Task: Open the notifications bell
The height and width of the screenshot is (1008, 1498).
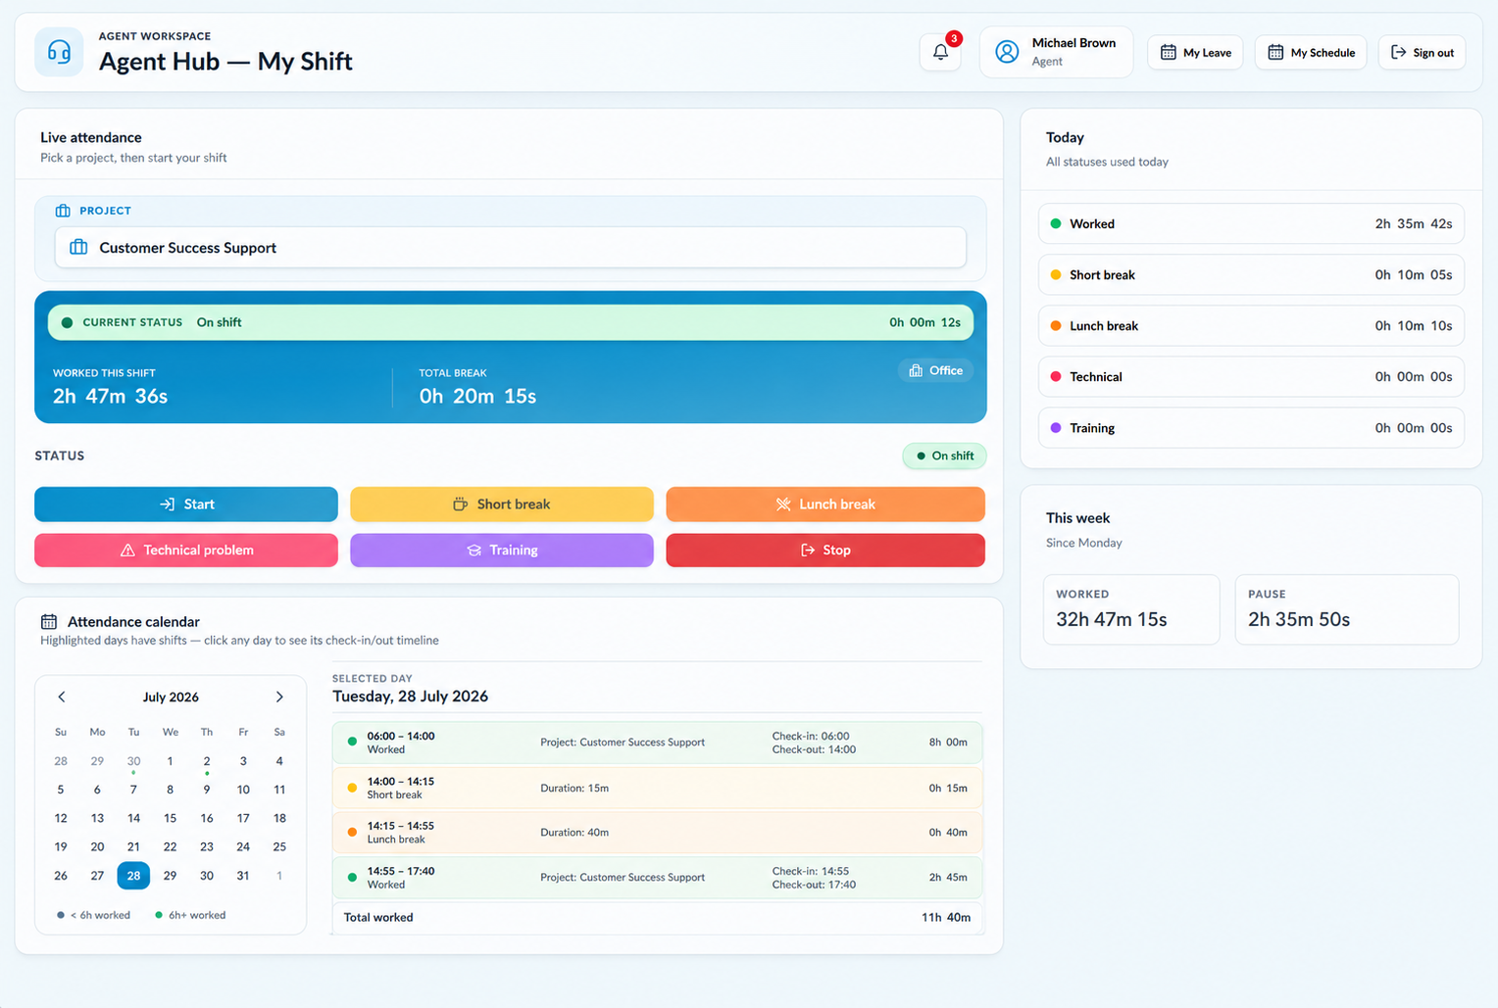Action: 940,52
